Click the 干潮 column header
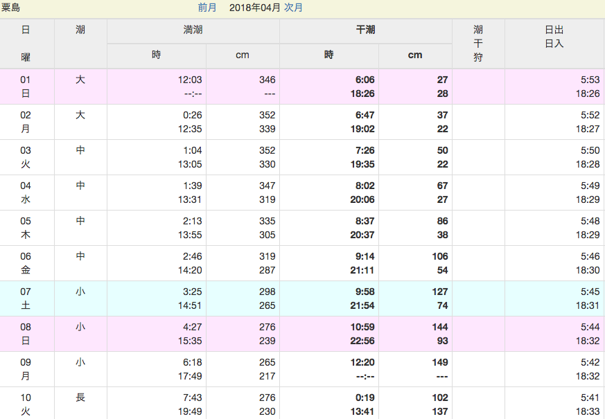 coord(365,30)
